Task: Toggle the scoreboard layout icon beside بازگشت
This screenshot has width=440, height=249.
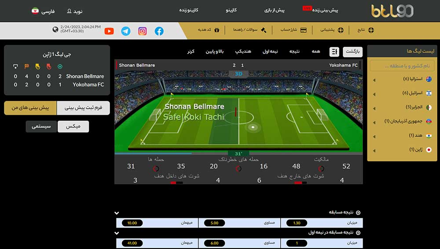Action: pyautogui.click(x=334, y=52)
